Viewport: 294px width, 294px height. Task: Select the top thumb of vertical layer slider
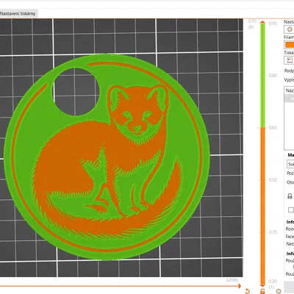click(x=262, y=23)
